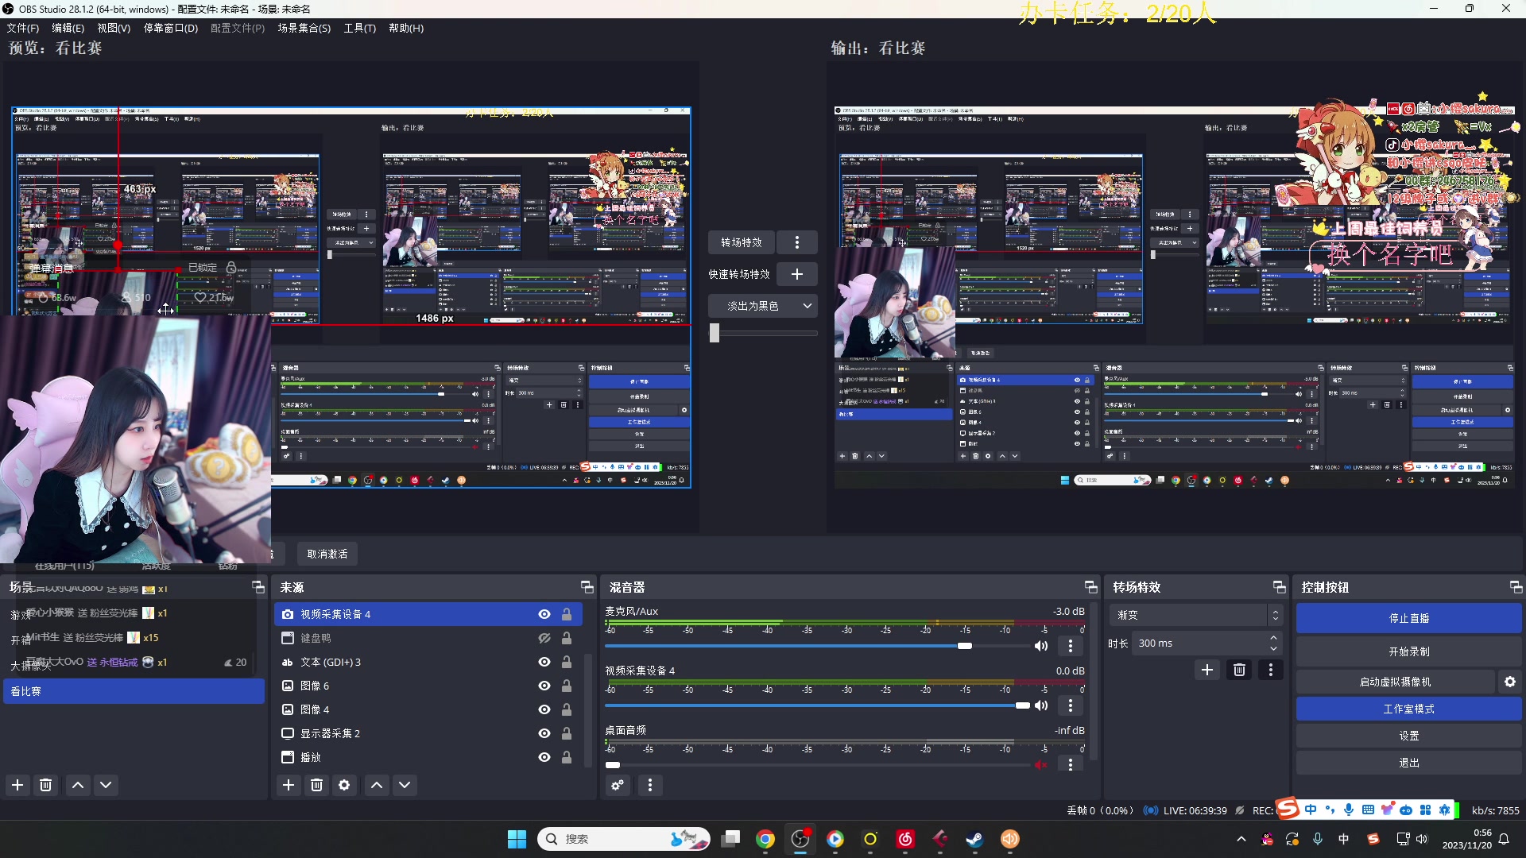Open properties via gear in sources toolbar

pyautogui.click(x=344, y=785)
